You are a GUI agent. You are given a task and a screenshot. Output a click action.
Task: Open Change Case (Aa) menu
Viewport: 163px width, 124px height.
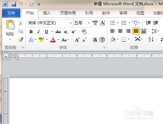[65, 40]
